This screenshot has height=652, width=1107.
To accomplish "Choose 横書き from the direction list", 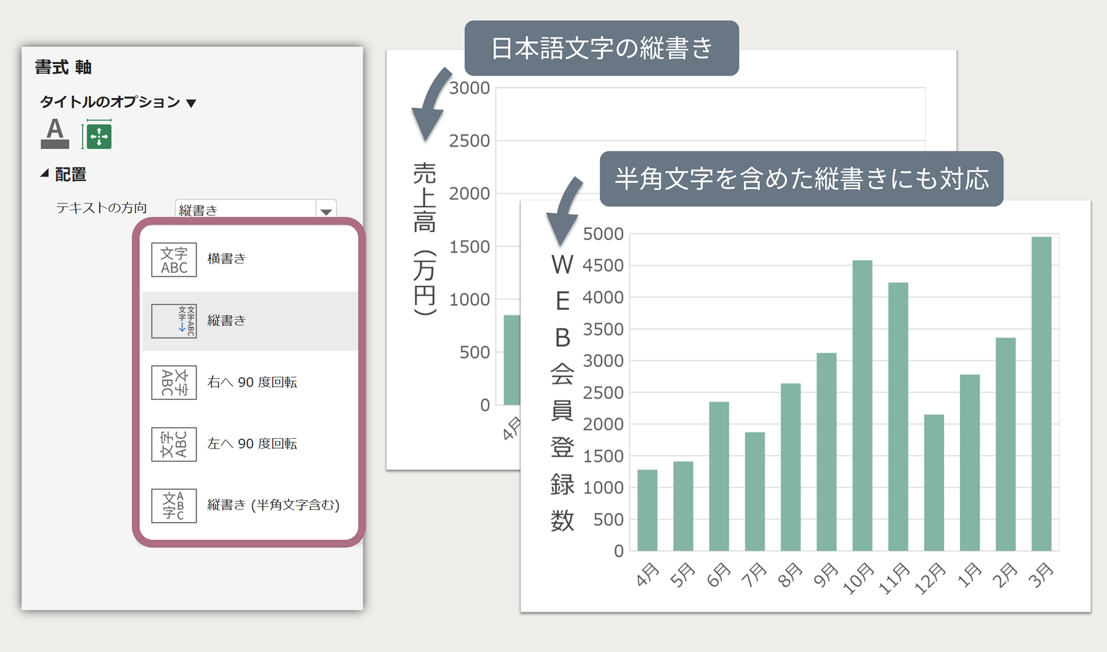I will coord(250,259).
